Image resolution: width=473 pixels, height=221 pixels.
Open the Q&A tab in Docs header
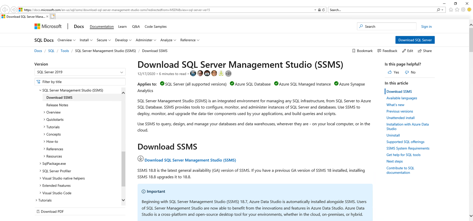coord(136,27)
